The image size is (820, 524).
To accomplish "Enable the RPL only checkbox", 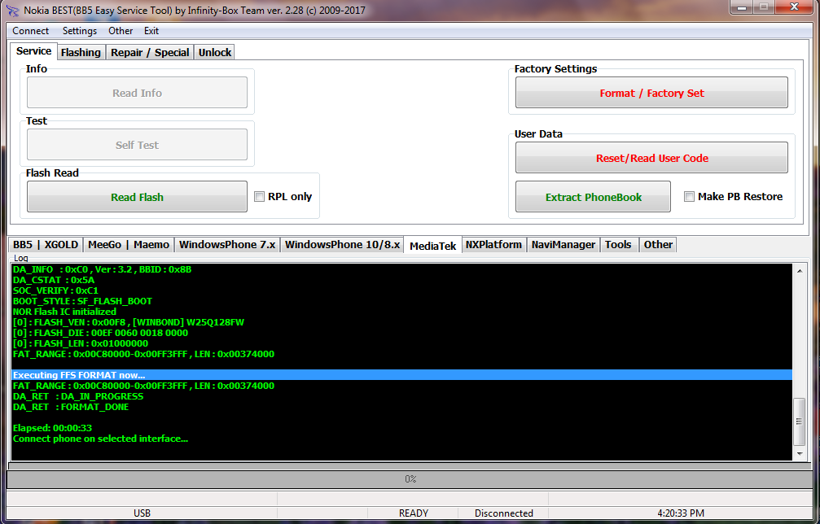I will [260, 196].
